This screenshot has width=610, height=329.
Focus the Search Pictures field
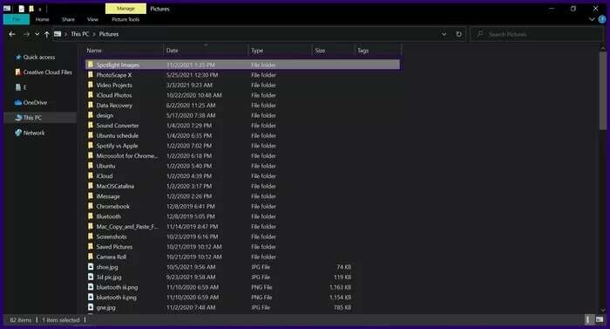[537, 34]
